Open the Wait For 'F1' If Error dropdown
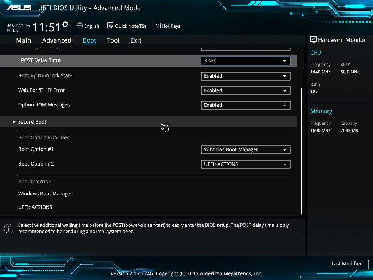This screenshot has height=280, width=373. click(246, 91)
